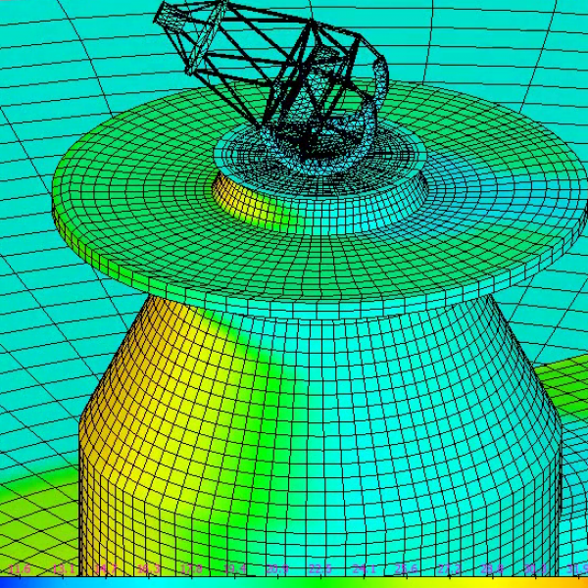Select the 20.9 label on the color legend
This screenshot has width=588, height=588.
[277, 568]
